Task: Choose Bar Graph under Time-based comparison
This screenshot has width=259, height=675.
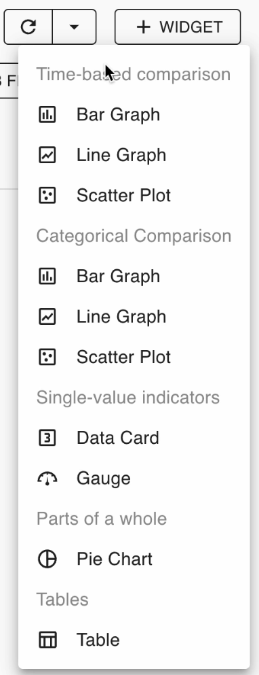Action: click(x=134, y=114)
